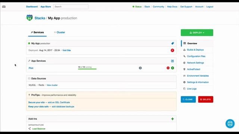Screen dimensions: 239x134
Task: Open Settings & Information page
Action: click(198, 82)
